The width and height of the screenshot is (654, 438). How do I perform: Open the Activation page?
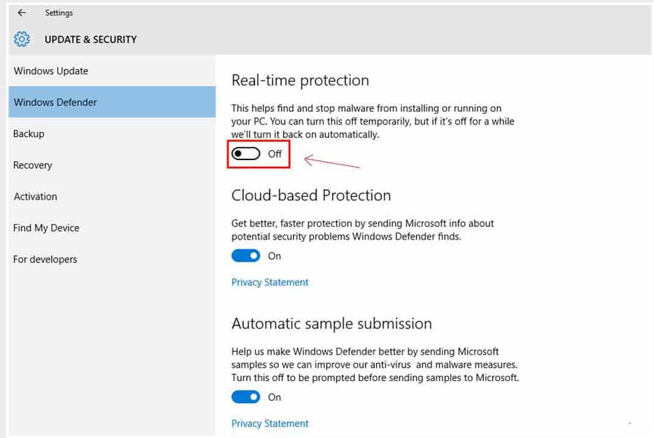[112, 197]
